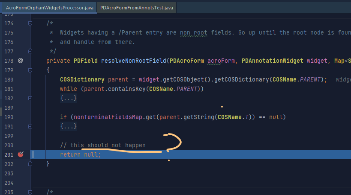Click line number 200 in gutter
Viewport: 351px width, 195px height.
pos(9,146)
